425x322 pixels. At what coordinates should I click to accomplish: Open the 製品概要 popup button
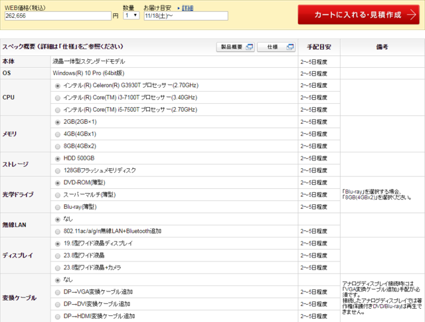(235, 47)
